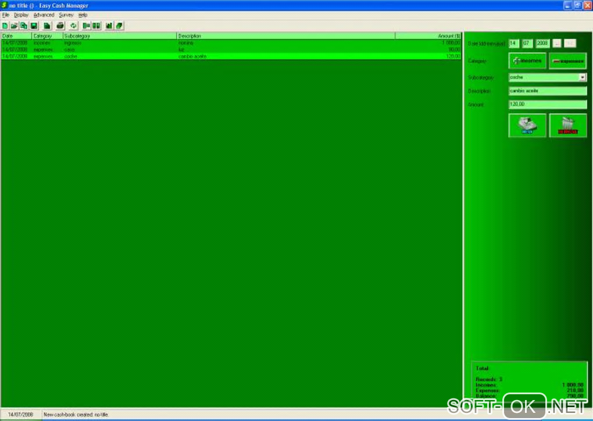Click the cash register New record button
This screenshot has height=421, width=593.
pos(527,125)
